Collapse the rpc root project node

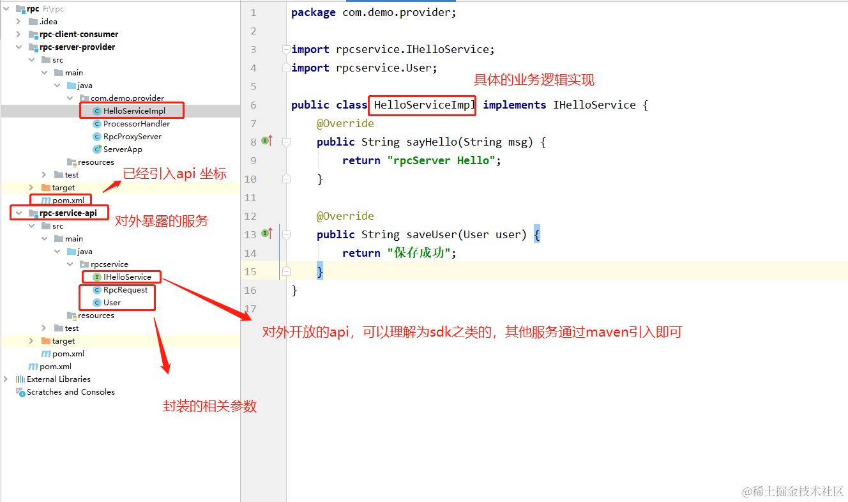pyautogui.click(x=6, y=9)
